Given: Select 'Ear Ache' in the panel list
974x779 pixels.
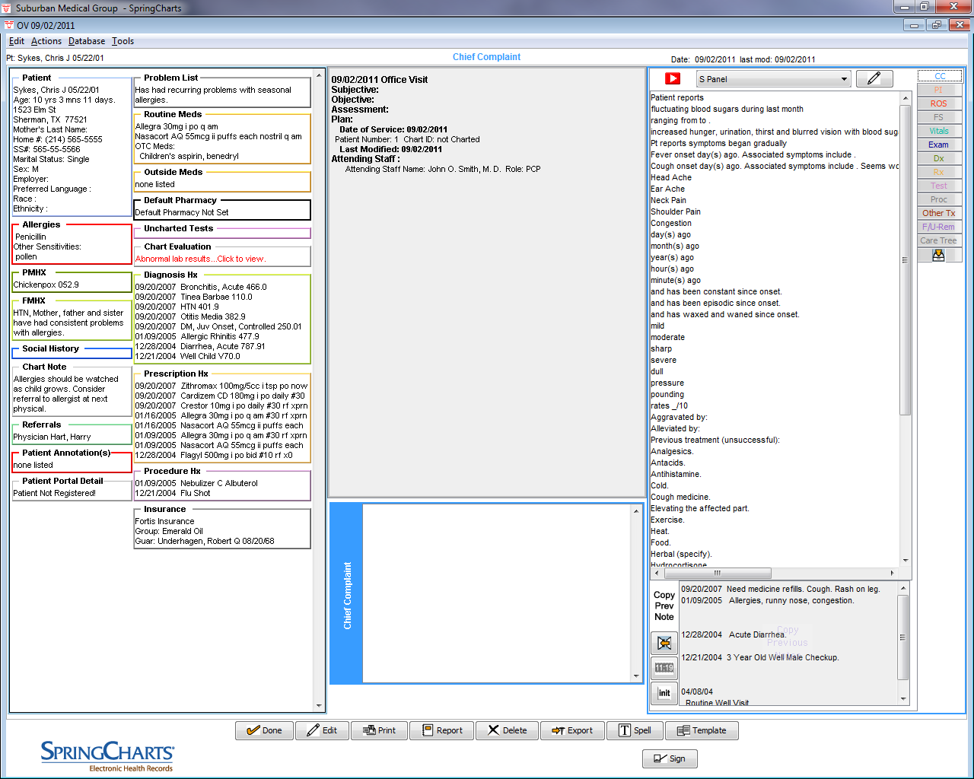Looking at the screenshot, I should pos(667,189).
